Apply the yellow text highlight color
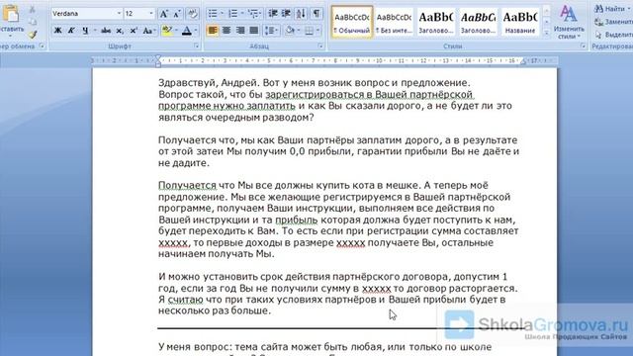Viewport: 633px width, 356px height. pyautogui.click(x=167, y=31)
